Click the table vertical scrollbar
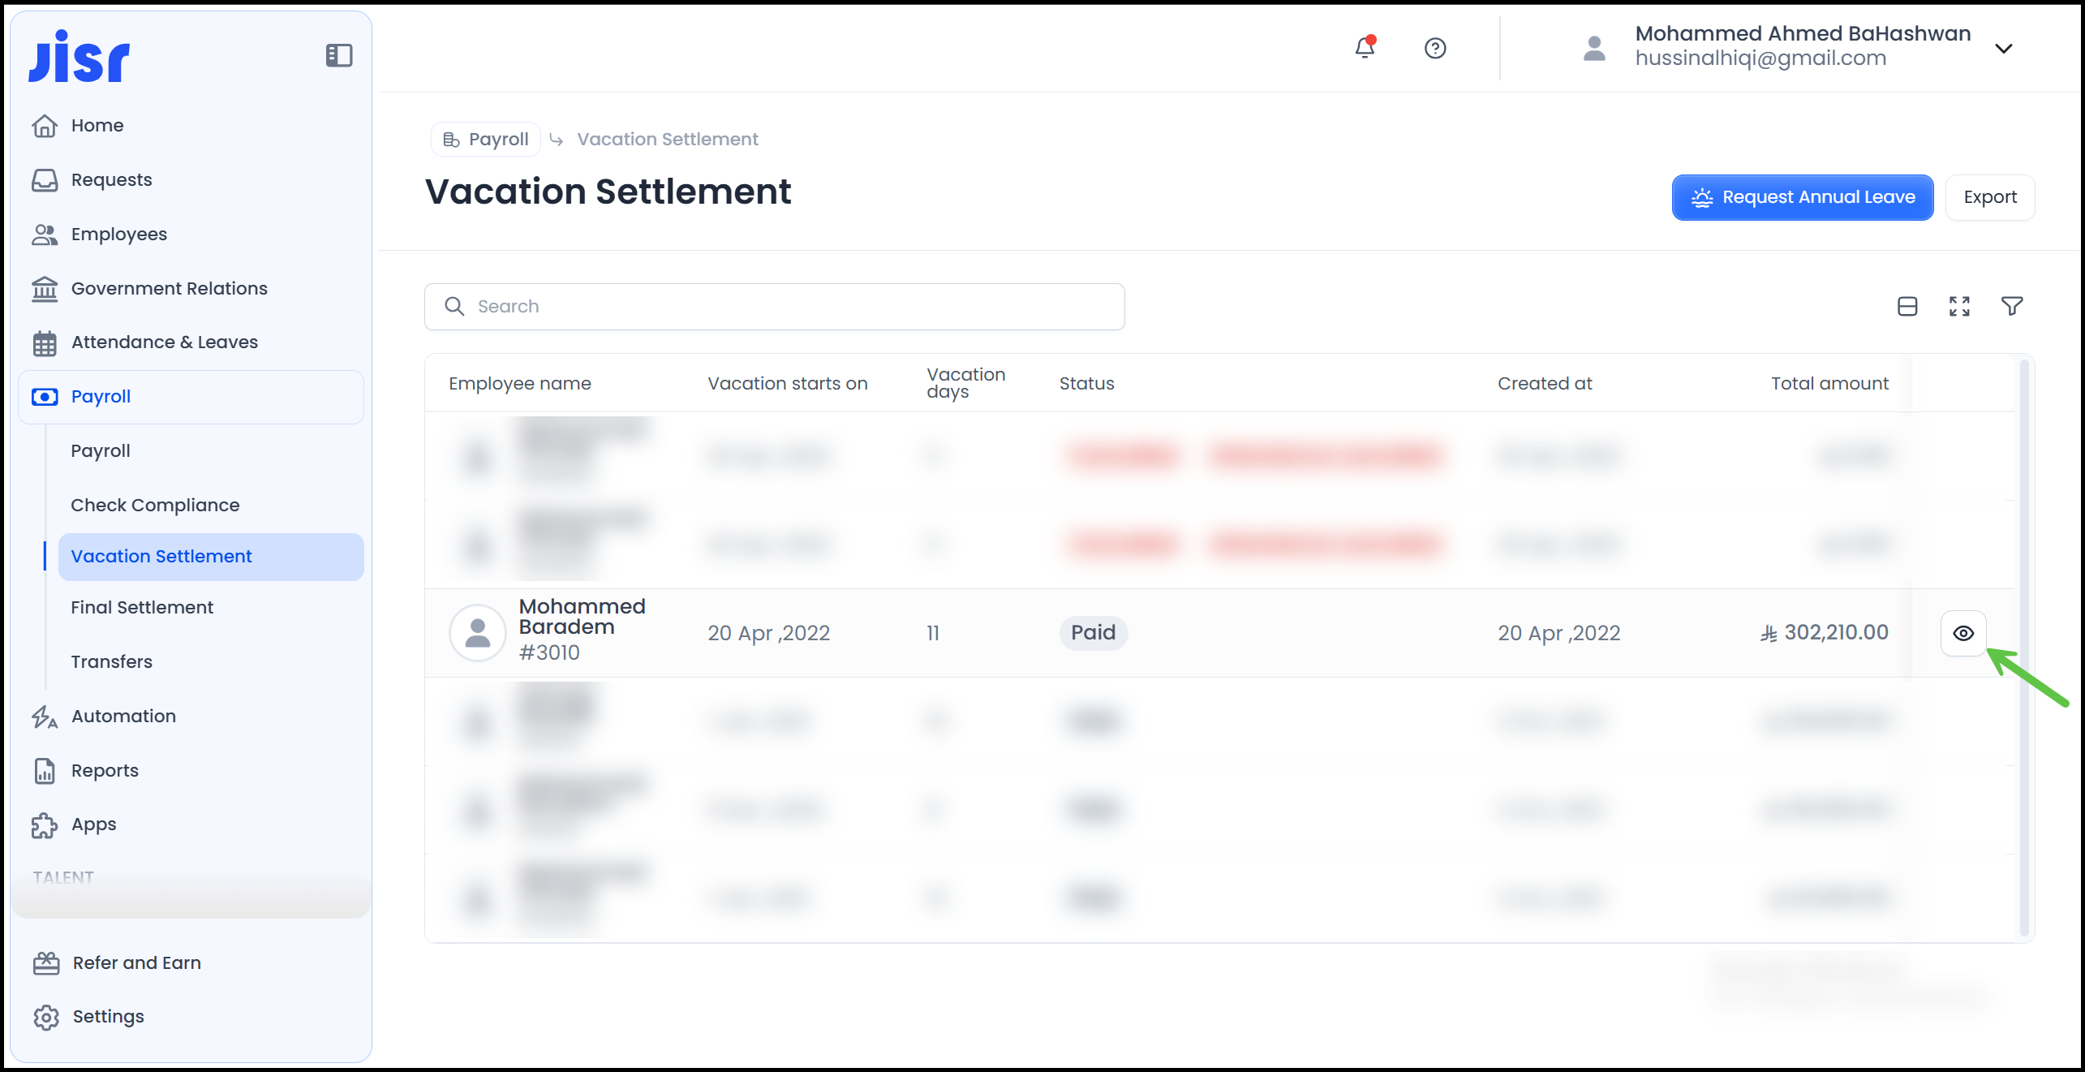The height and width of the screenshot is (1072, 2085). [x=2023, y=649]
